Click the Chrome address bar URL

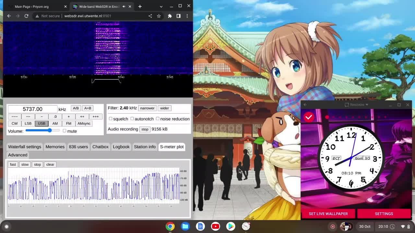[x=88, y=16]
